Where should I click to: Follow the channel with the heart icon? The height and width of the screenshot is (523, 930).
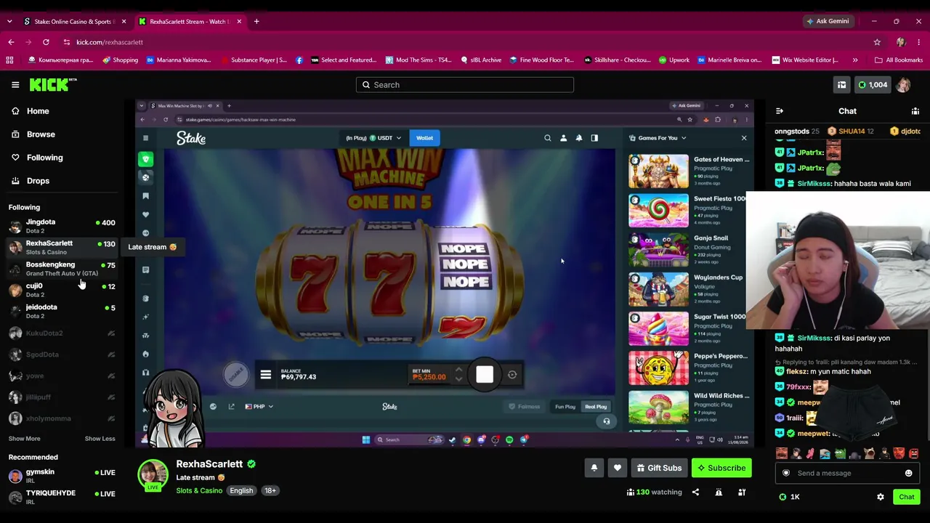tap(618, 468)
